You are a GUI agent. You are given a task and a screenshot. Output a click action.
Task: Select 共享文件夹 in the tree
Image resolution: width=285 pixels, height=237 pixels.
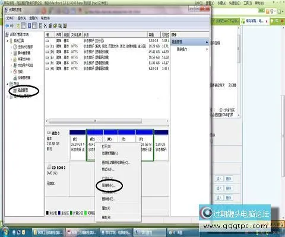pyautogui.click(x=24, y=59)
